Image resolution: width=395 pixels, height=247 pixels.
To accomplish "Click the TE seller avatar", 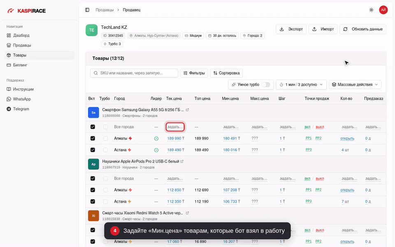I will coord(92,30).
